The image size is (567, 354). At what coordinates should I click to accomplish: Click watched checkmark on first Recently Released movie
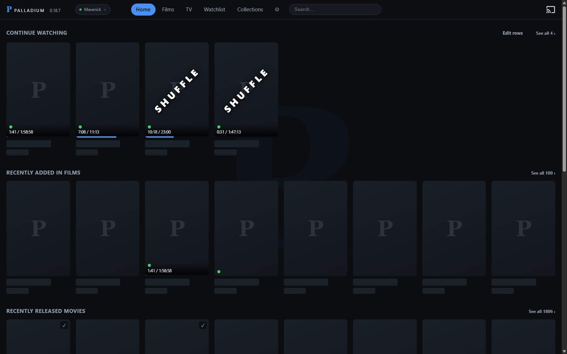[x=64, y=325]
